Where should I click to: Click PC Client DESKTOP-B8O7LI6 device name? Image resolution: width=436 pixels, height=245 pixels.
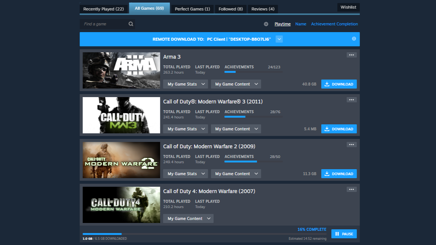(x=239, y=39)
